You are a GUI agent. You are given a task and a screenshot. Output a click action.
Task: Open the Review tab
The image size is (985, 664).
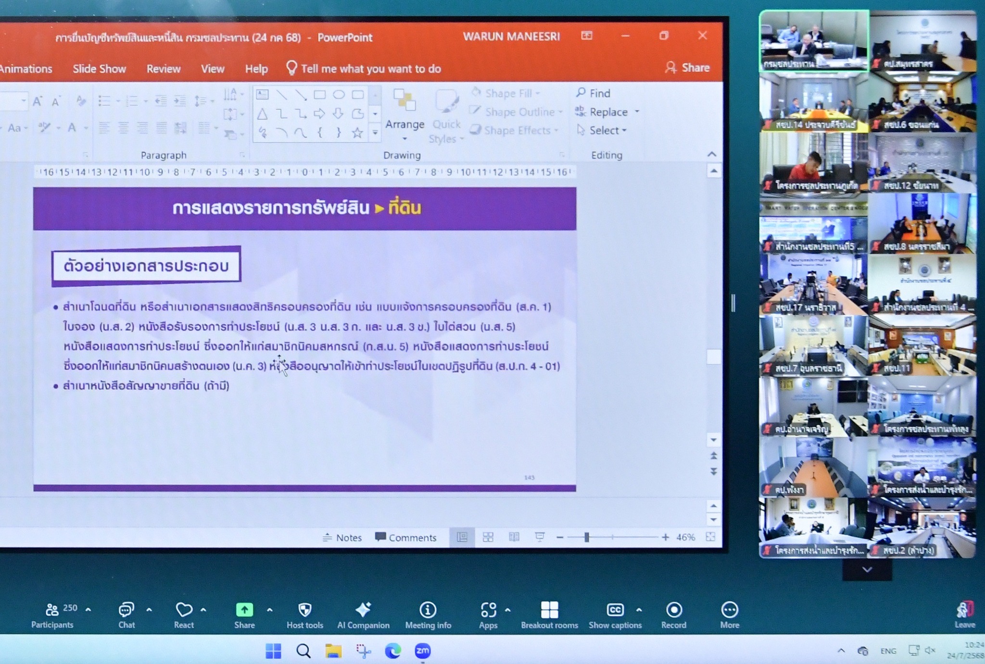point(164,69)
